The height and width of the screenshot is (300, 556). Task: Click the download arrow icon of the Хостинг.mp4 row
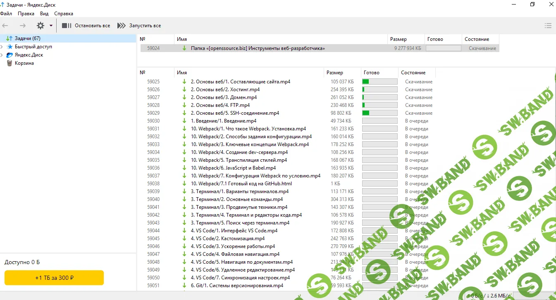point(184,90)
